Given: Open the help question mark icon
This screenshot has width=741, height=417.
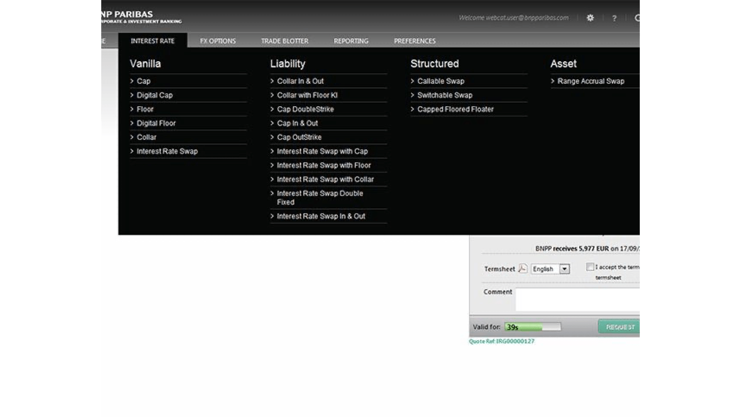Looking at the screenshot, I should 614,18.
